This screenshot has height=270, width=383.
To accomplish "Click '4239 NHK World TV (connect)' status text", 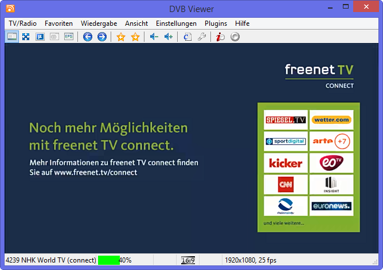I will 51,260.
